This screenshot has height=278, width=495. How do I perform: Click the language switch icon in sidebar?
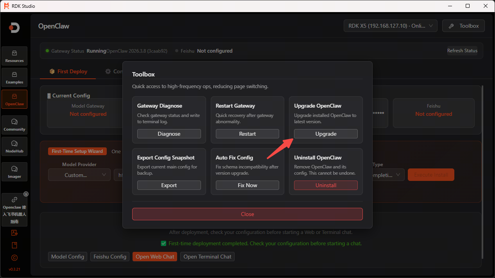click(14, 233)
